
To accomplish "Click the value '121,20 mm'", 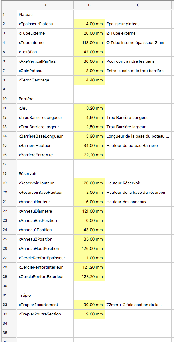I will 89,267.
